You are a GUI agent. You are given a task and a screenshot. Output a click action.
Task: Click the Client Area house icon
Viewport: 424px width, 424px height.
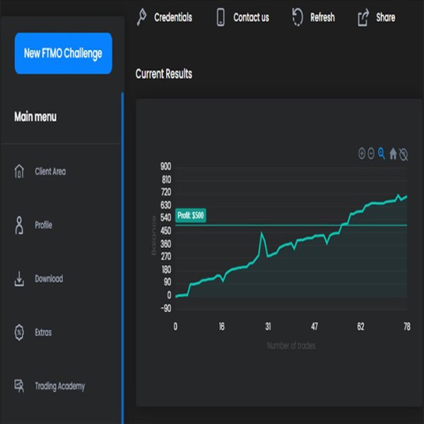click(x=19, y=172)
